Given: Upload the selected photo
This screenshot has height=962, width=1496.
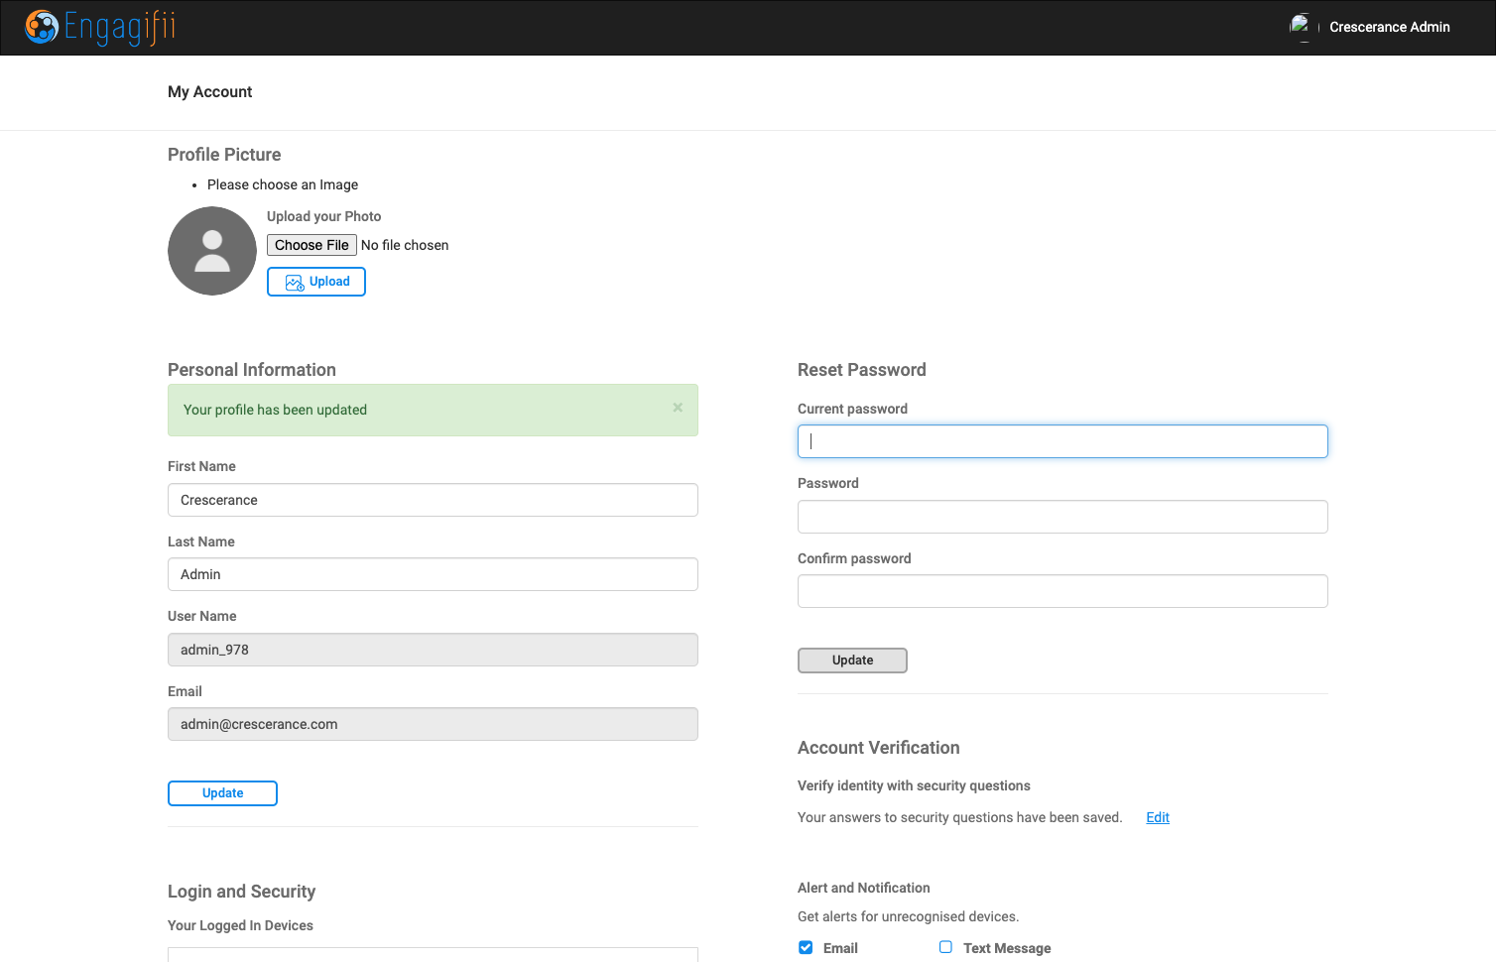Looking at the screenshot, I should tap(316, 282).
